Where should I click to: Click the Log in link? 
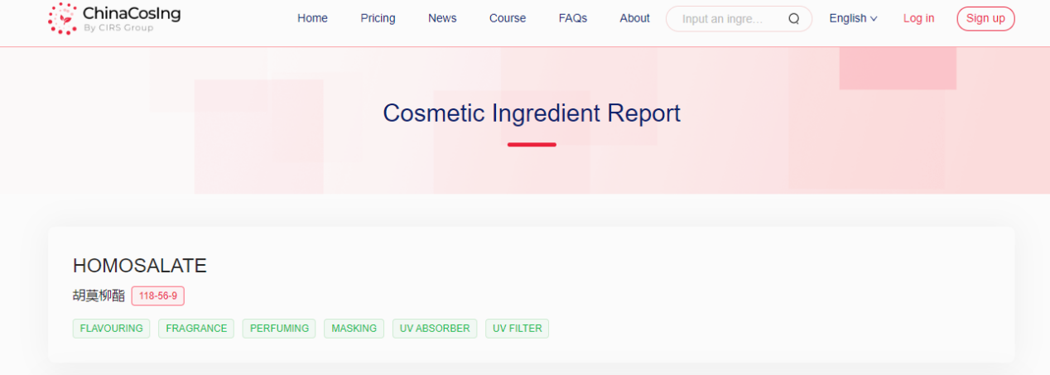(918, 18)
